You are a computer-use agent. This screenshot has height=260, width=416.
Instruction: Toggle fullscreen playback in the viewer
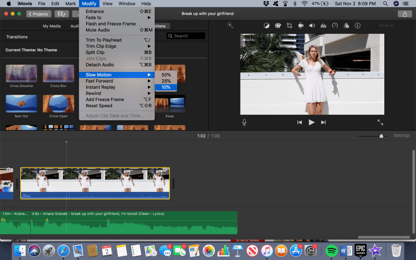380,122
